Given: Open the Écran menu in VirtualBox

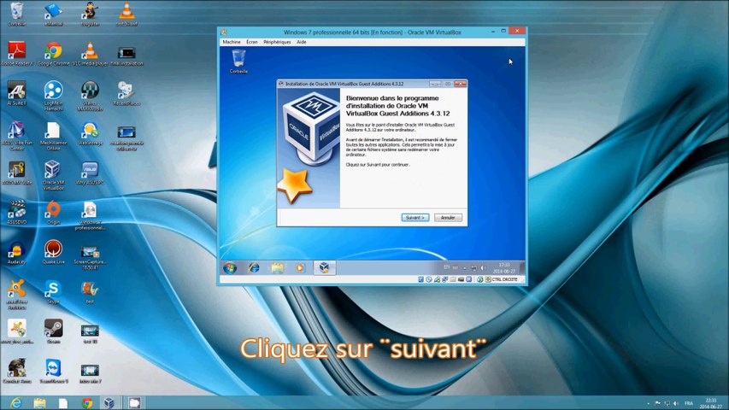Looking at the screenshot, I should tap(251, 42).
